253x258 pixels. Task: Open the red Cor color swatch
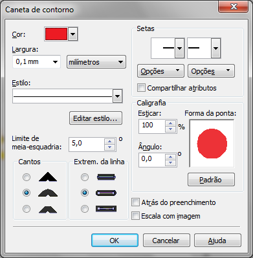point(61,34)
